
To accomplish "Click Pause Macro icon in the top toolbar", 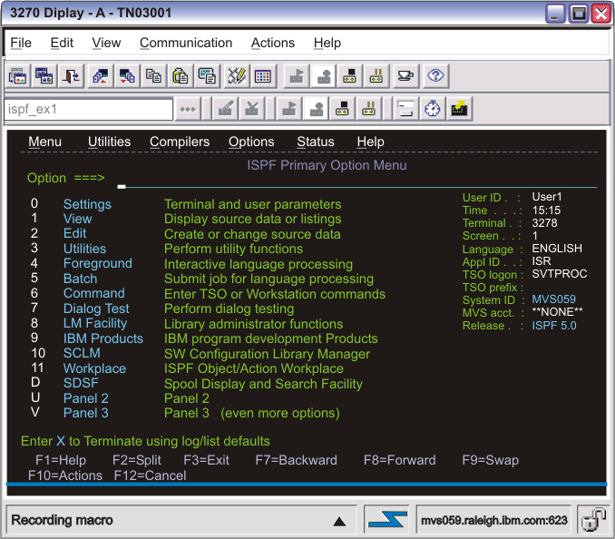I will coord(376,75).
